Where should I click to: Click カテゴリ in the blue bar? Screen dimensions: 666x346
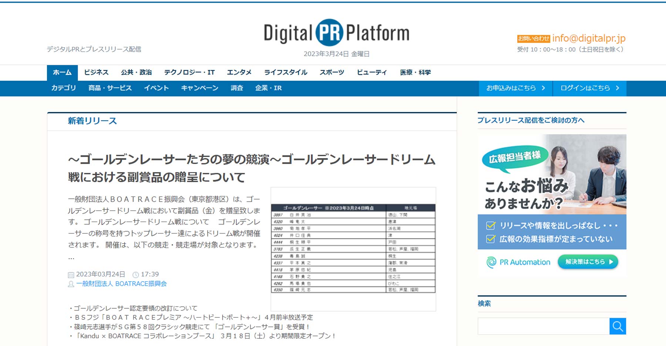(x=64, y=88)
